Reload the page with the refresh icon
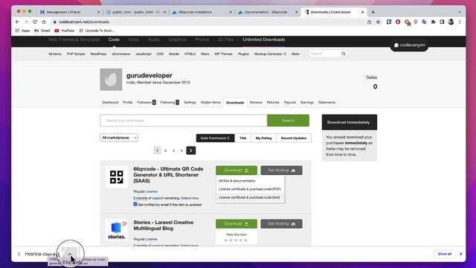476x268 pixels. point(35,22)
